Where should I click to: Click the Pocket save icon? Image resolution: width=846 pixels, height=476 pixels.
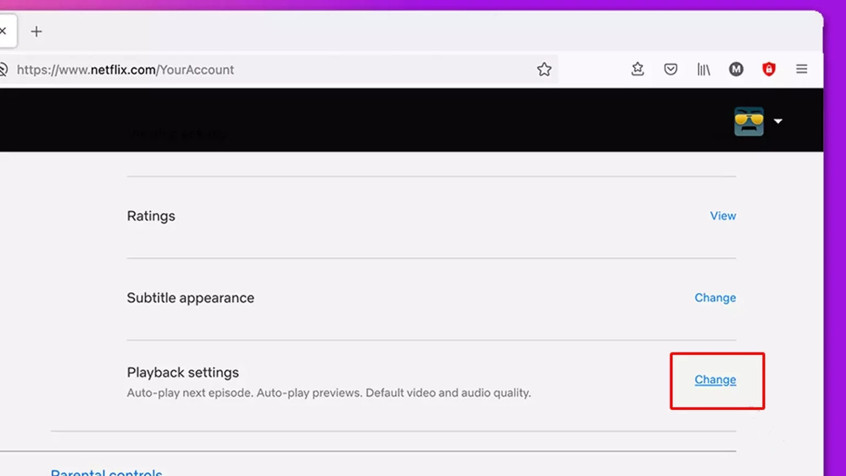[x=671, y=69]
